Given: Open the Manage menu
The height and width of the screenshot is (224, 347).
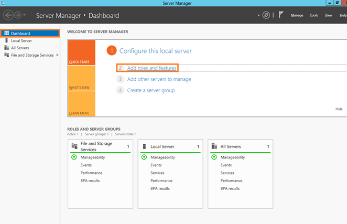Looking at the screenshot, I should click(x=297, y=15).
